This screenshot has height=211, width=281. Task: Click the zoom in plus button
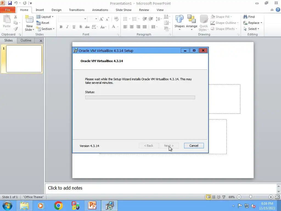click(x=271, y=197)
